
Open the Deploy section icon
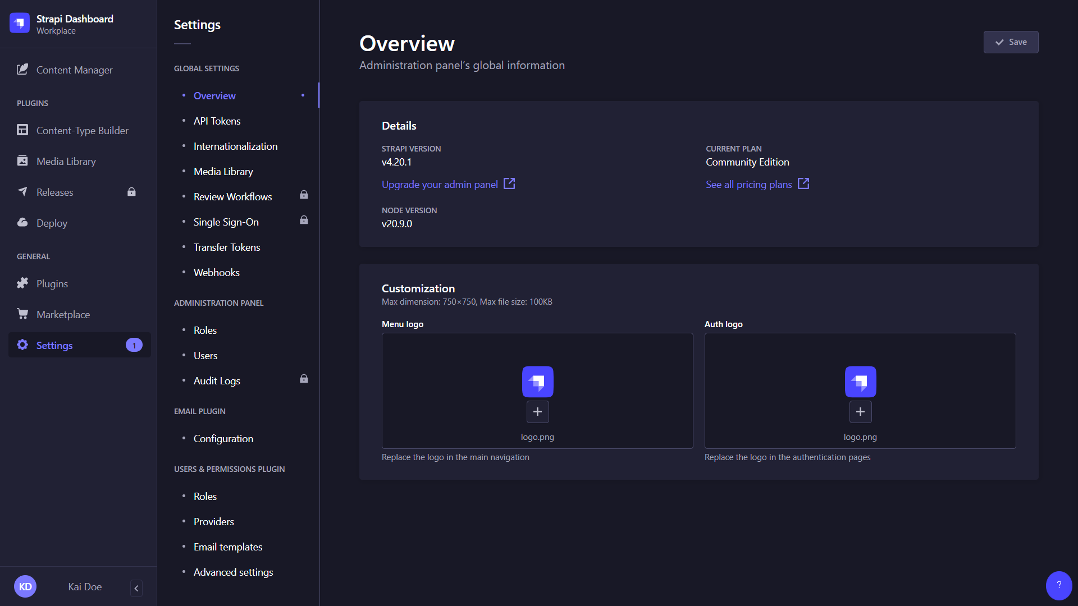coord(22,223)
